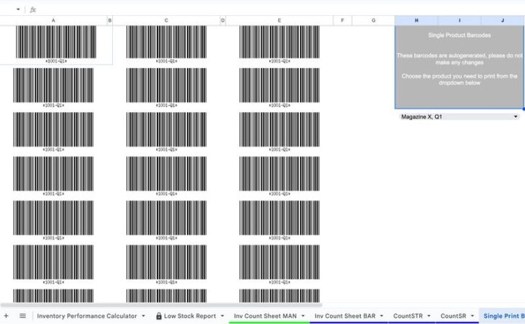The image size is (525, 324).
Task: Open the Inv Count Sheet BAR tab
Action: point(344,316)
